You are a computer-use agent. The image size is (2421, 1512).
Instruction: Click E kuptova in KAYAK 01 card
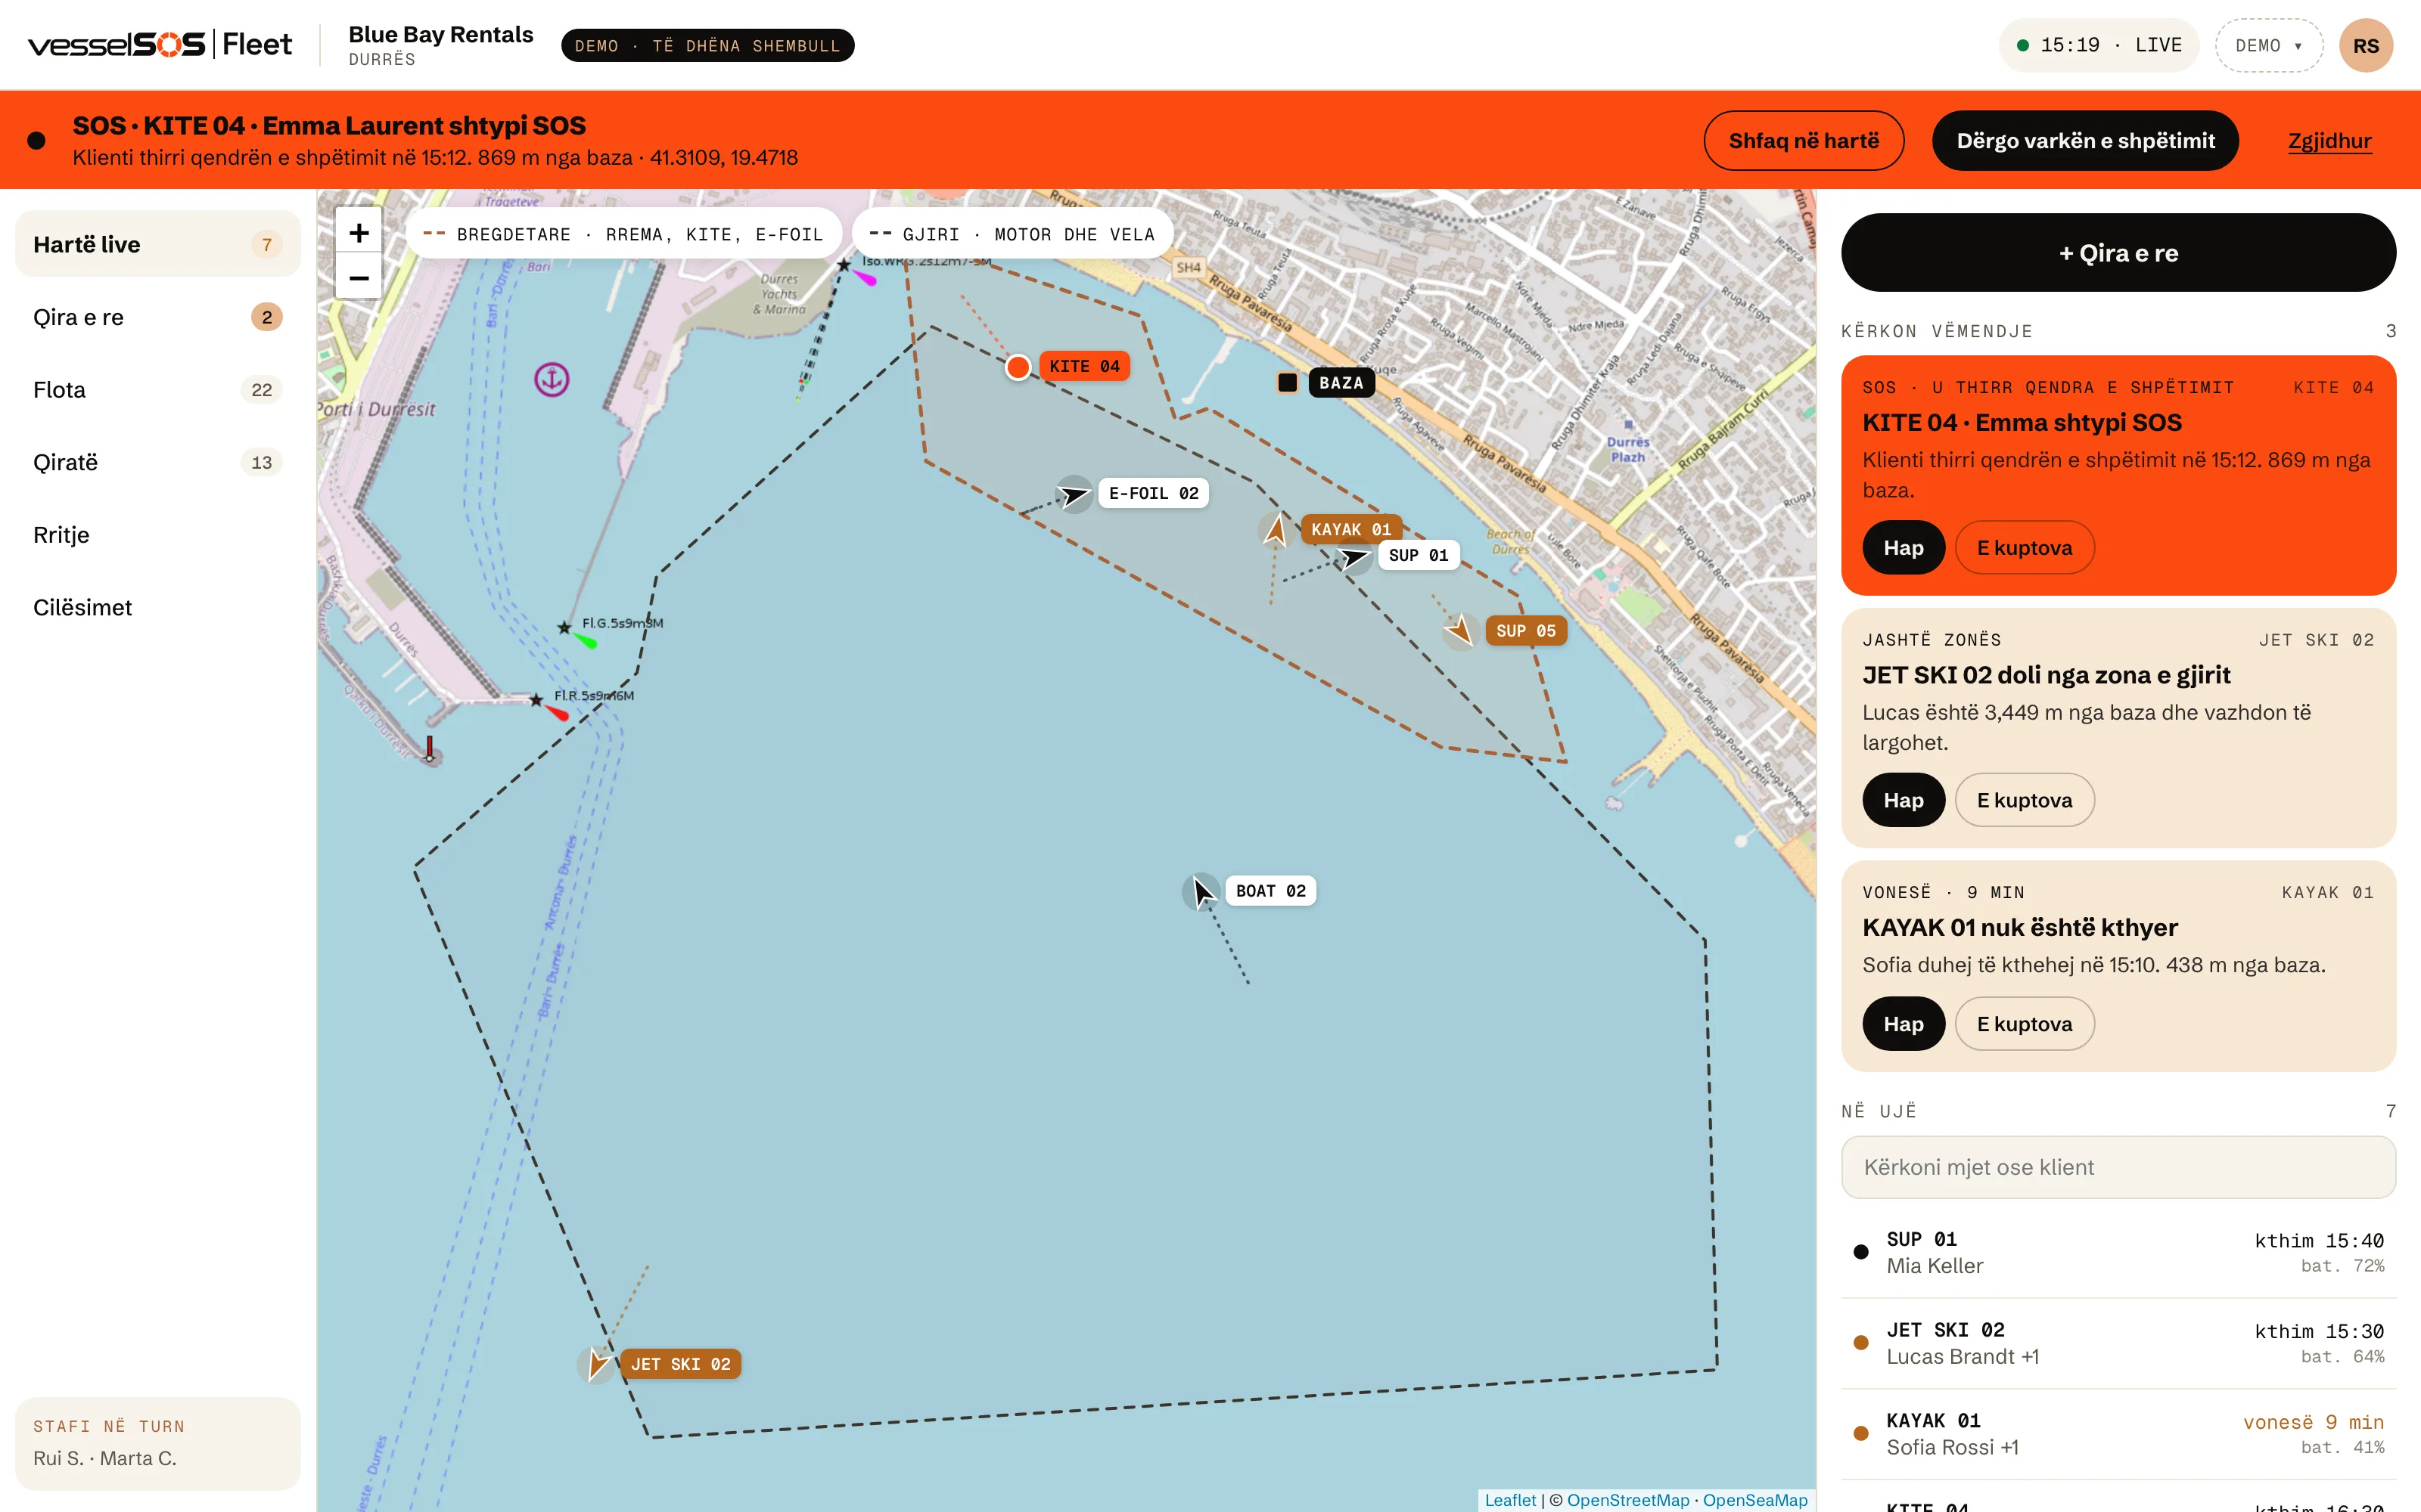point(2024,1024)
